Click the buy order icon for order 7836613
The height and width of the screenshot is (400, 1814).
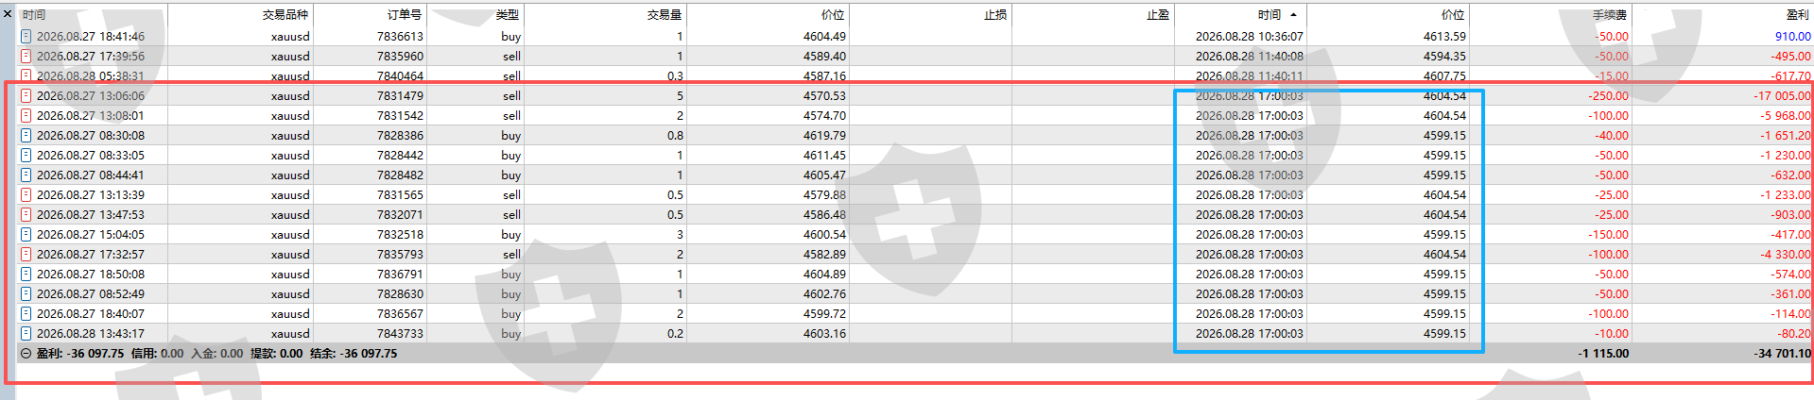click(26, 36)
